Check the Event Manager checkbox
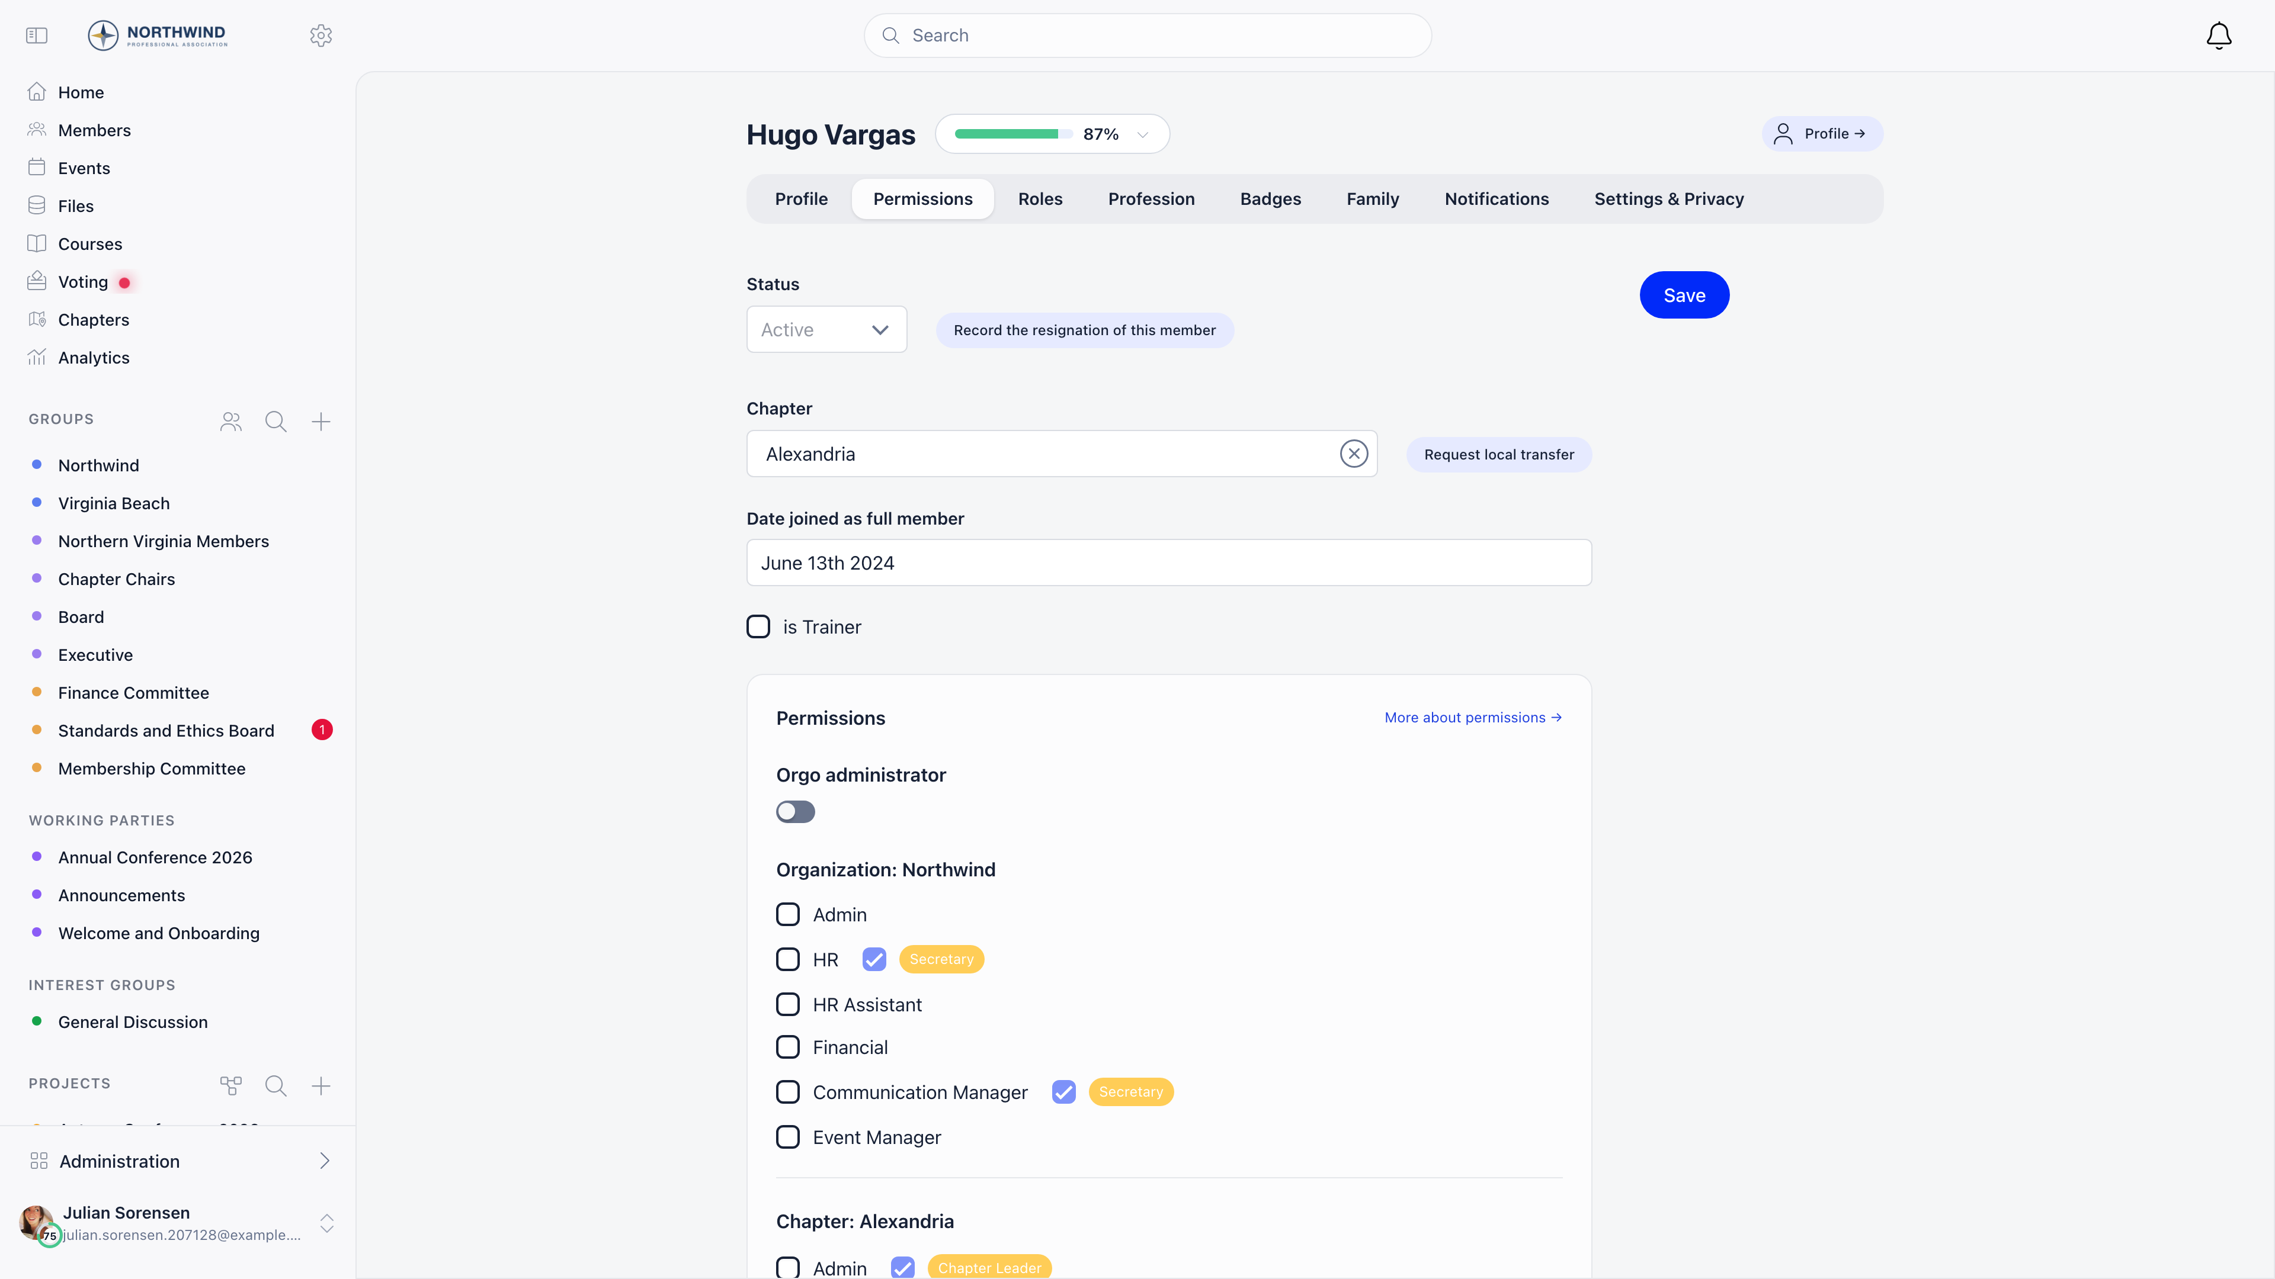The height and width of the screenshot is (1279, 2275). (x=788, y=1137)
